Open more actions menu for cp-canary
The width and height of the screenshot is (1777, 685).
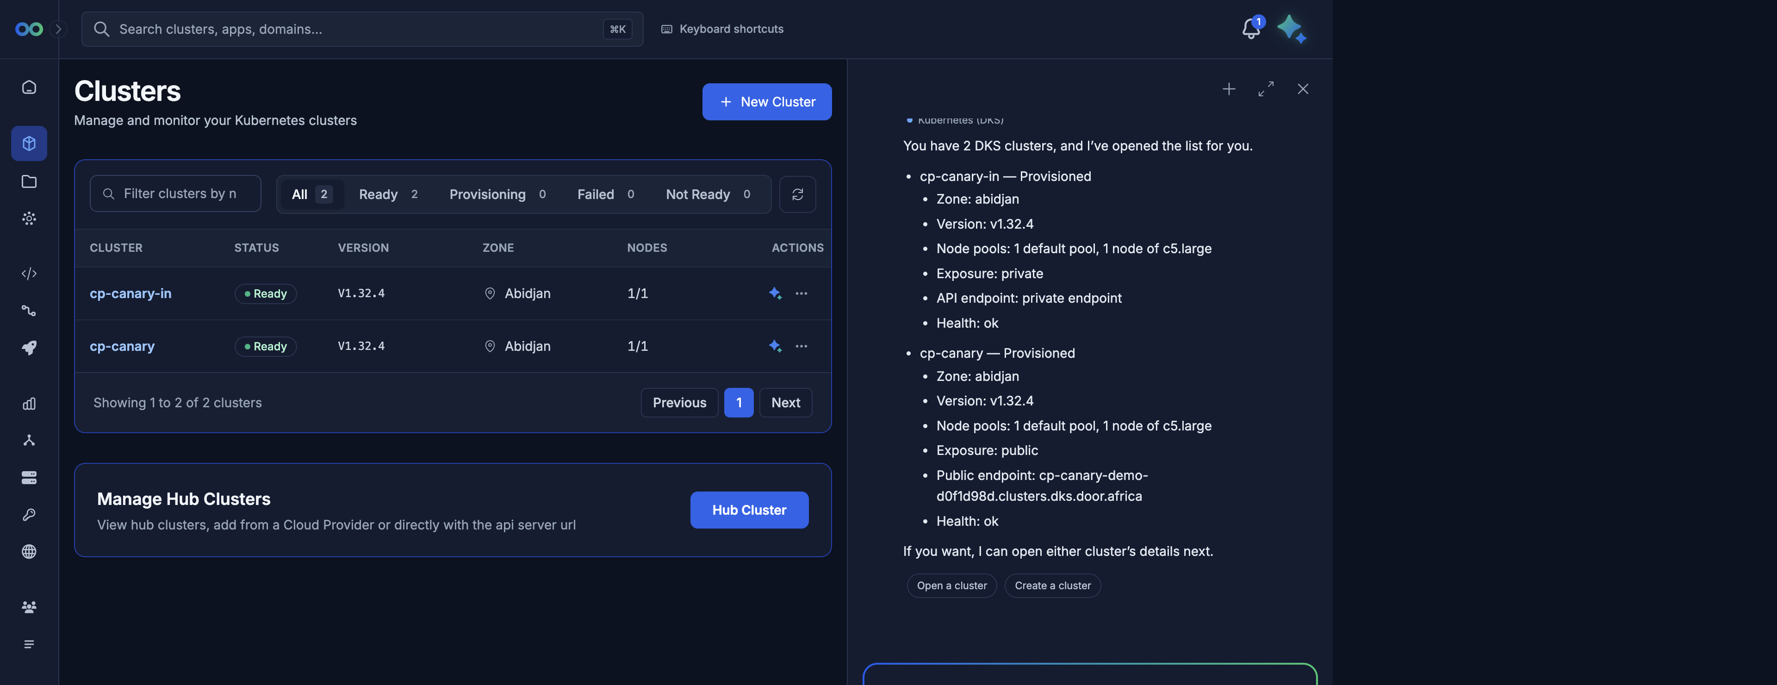point(801,346)
